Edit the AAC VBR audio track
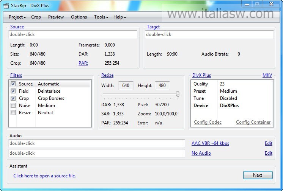283x191 pixels. coord(269,143)
